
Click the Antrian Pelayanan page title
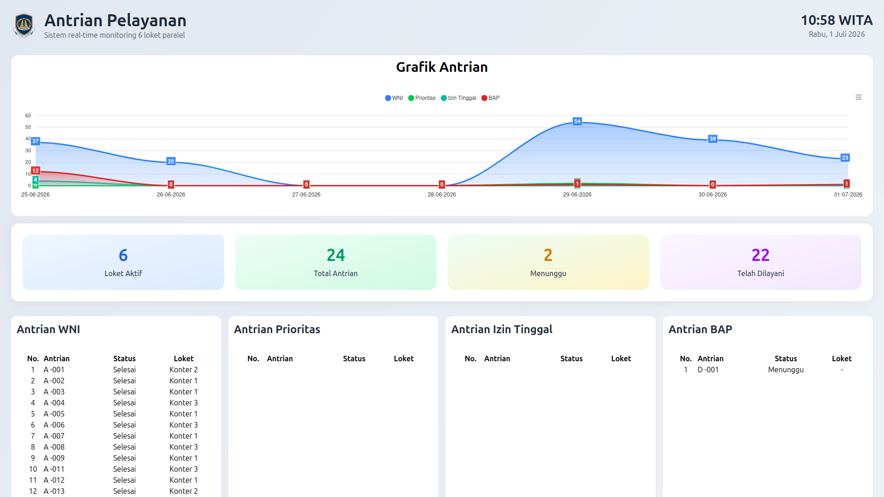coord(115,20)
